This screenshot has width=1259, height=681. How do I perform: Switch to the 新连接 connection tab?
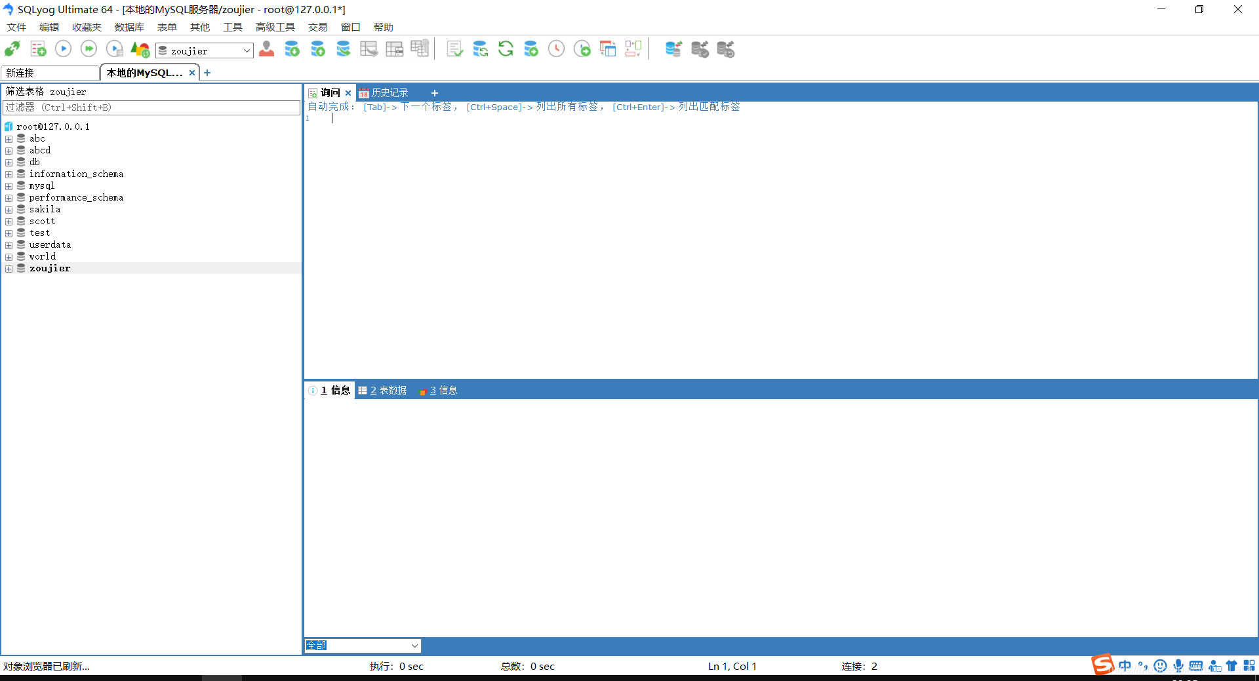(x=50, y=73)
